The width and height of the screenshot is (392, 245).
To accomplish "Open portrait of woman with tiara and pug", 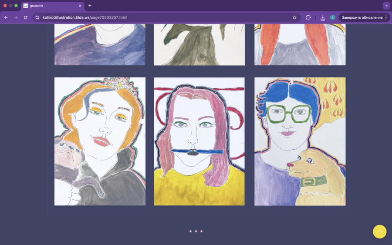I will click(x=100, y=141).
